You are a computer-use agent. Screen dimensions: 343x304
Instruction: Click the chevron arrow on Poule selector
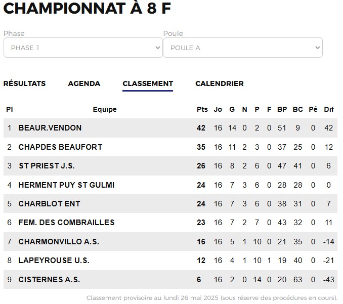317,48
